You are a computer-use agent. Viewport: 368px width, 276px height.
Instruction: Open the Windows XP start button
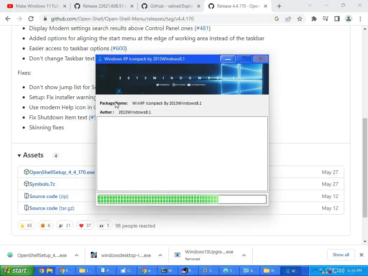pyautogui.click(x=17, y=271)
